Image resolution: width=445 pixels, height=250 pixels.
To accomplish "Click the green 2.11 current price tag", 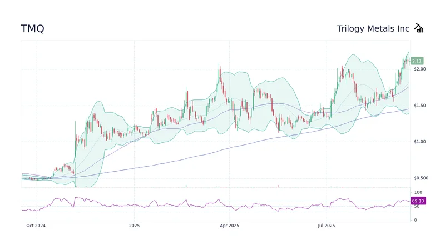I will (417, 61).
